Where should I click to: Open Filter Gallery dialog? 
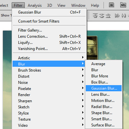click(x=49, y=30)
